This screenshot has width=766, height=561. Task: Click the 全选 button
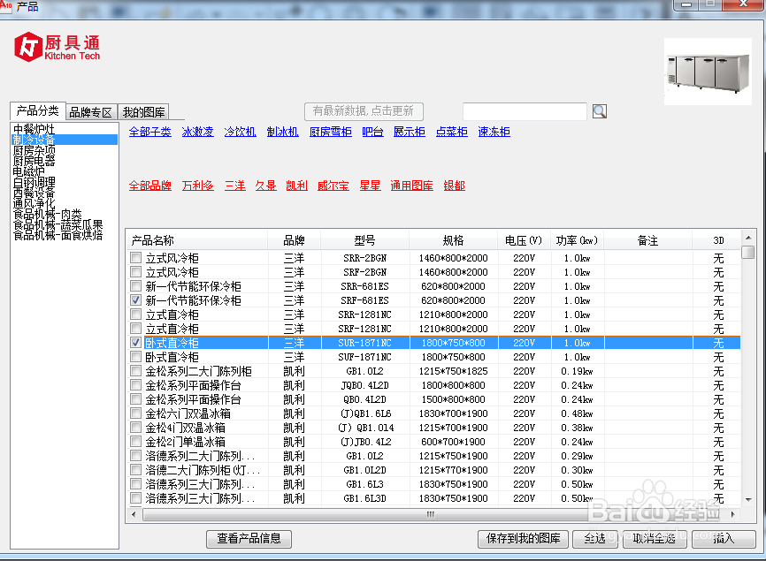pos(595,539)
